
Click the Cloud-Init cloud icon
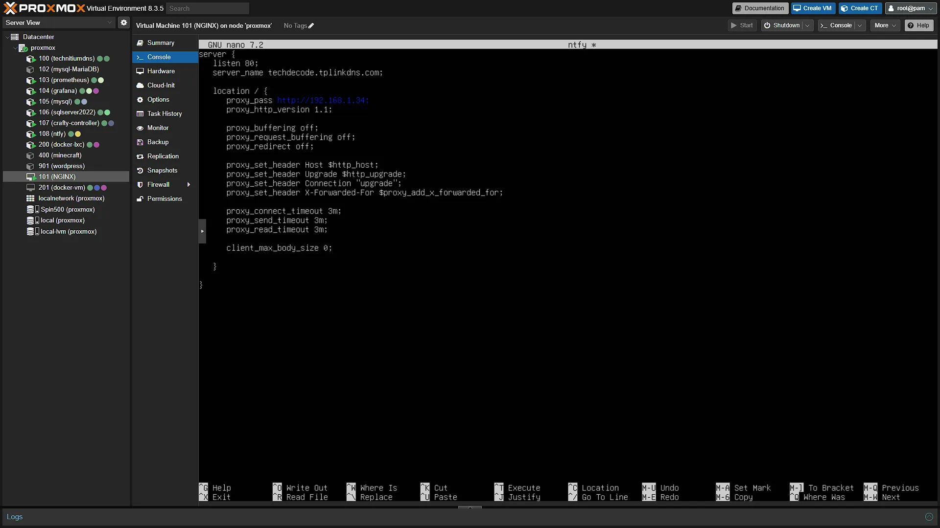tap(140, 86)
